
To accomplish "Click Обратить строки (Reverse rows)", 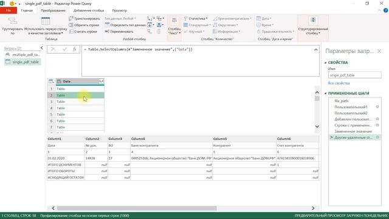I will tap(84, 25).
